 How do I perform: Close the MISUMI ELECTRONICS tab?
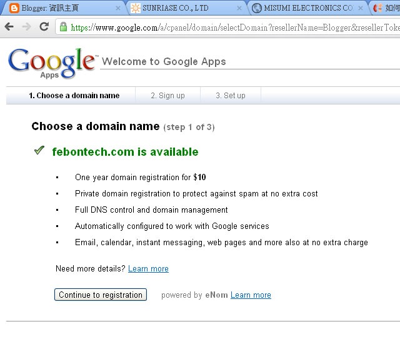(x=361, y=8)
